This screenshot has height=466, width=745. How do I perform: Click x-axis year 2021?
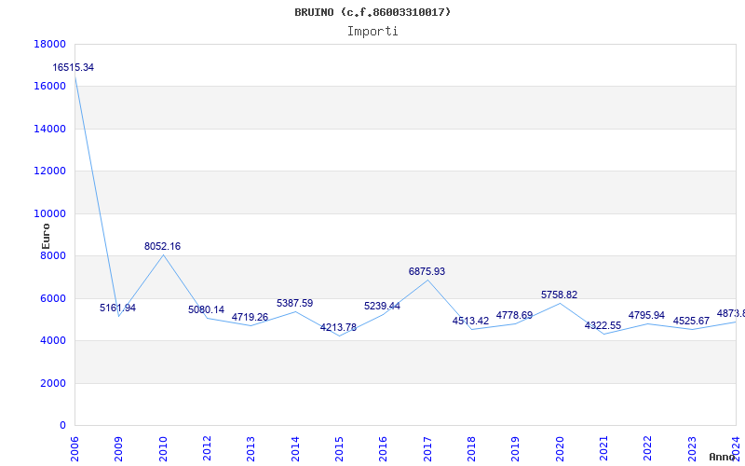pos(603,449)
